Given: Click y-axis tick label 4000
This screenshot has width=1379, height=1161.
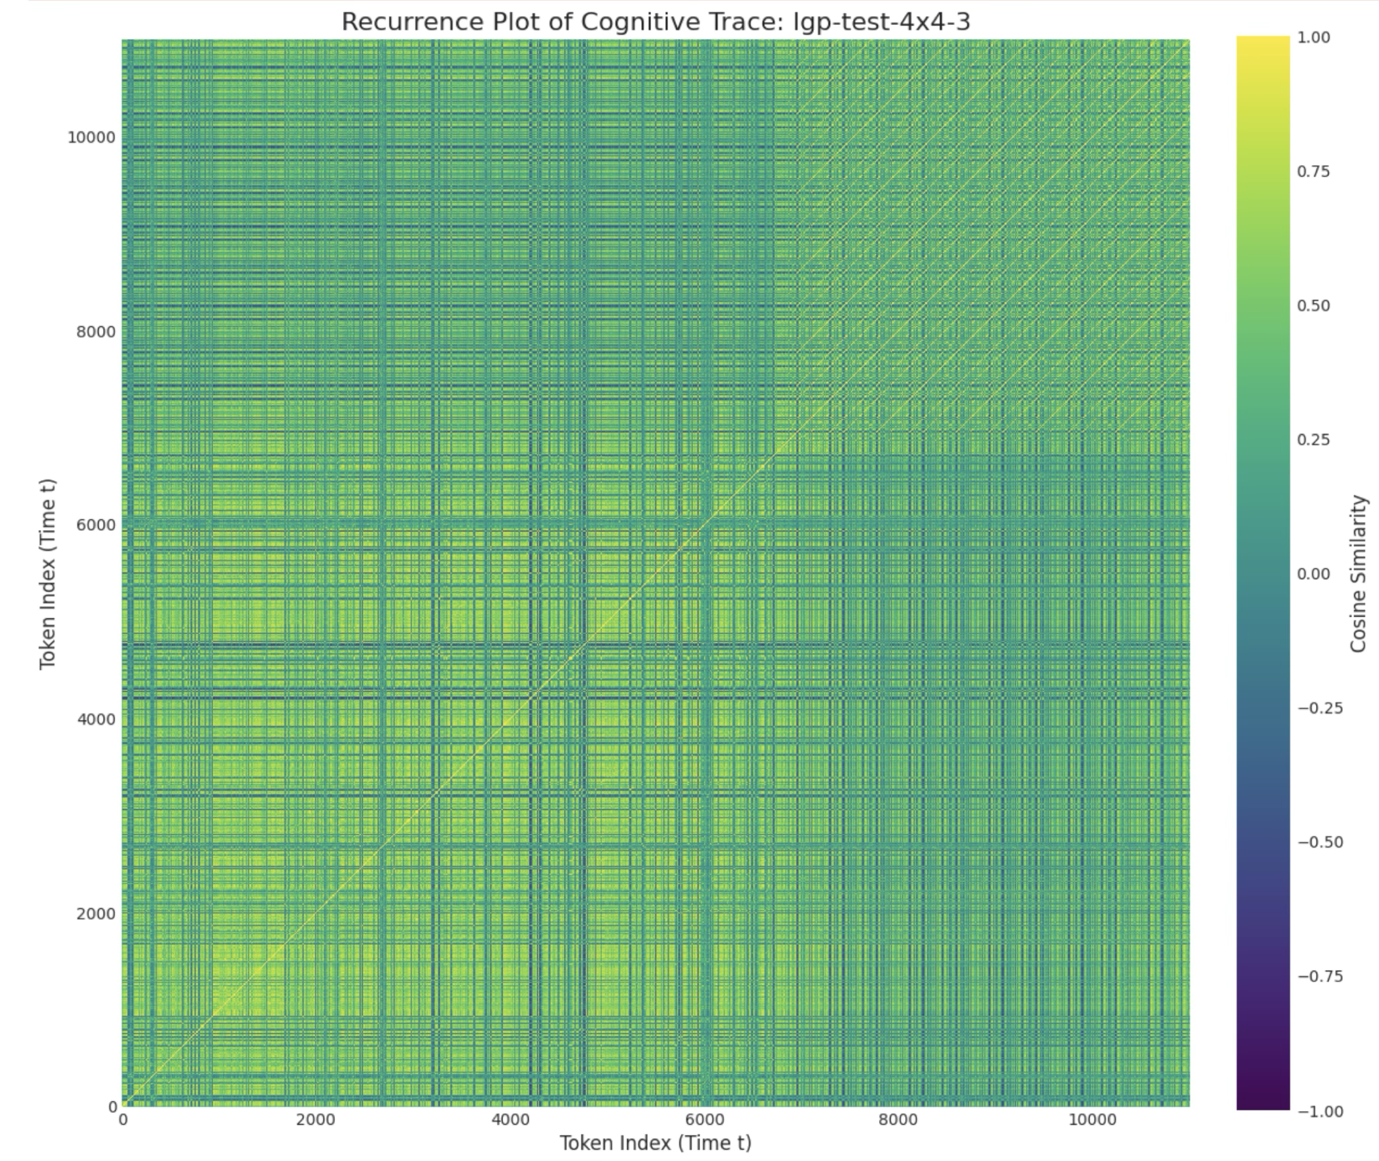Looking at the screenshot, I should [x=96, y=720].
